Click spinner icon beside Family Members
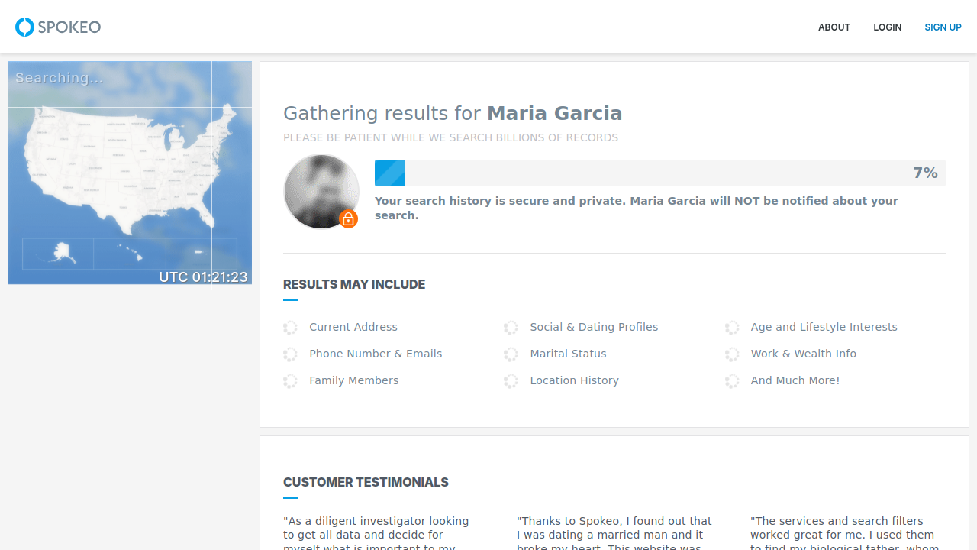 (x=290, y=381)
